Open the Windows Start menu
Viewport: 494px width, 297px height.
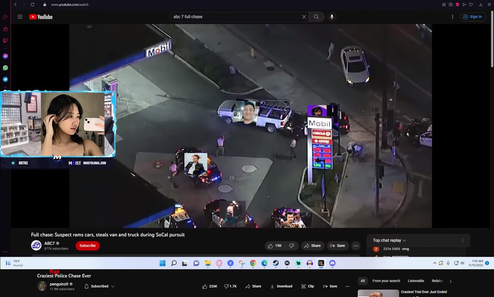pos(162,263)
